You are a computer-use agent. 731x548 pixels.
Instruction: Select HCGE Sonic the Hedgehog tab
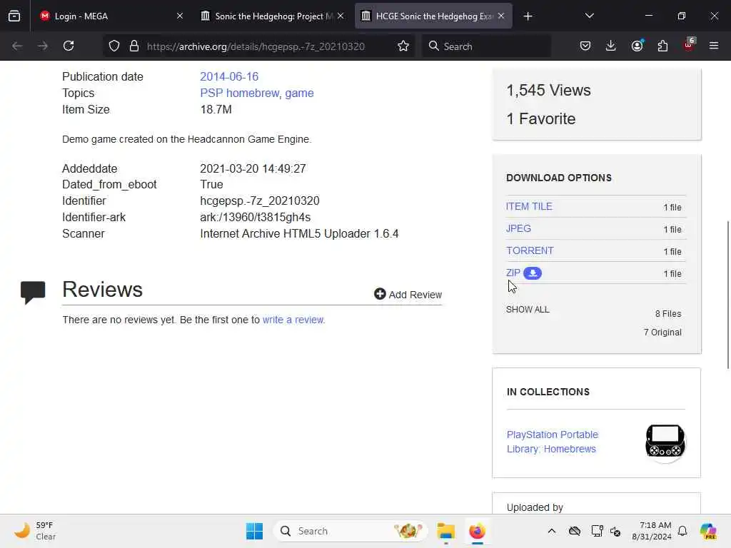click(x=433, y=16)
